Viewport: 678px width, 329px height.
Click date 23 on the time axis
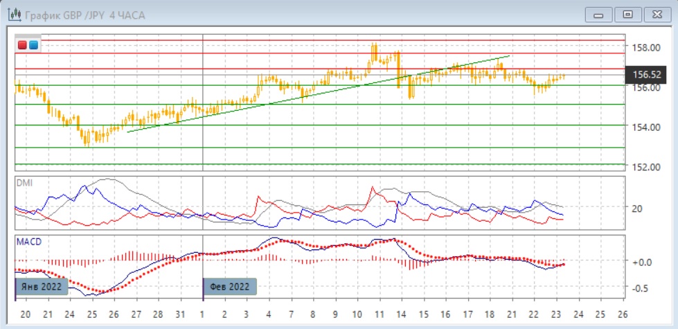point(555,314)
